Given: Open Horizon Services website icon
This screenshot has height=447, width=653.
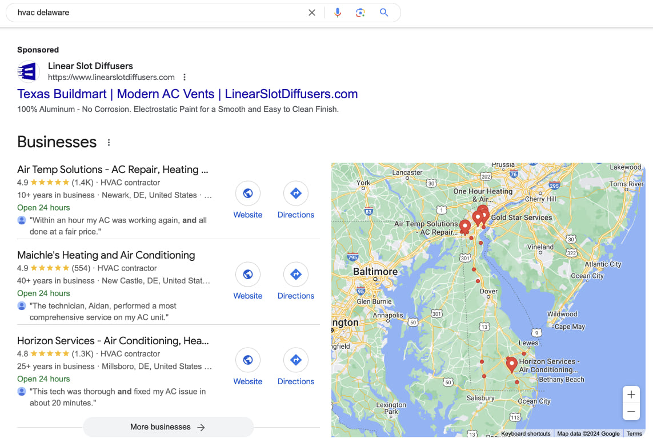Looking at the screenshot, I should pos(248,360).
